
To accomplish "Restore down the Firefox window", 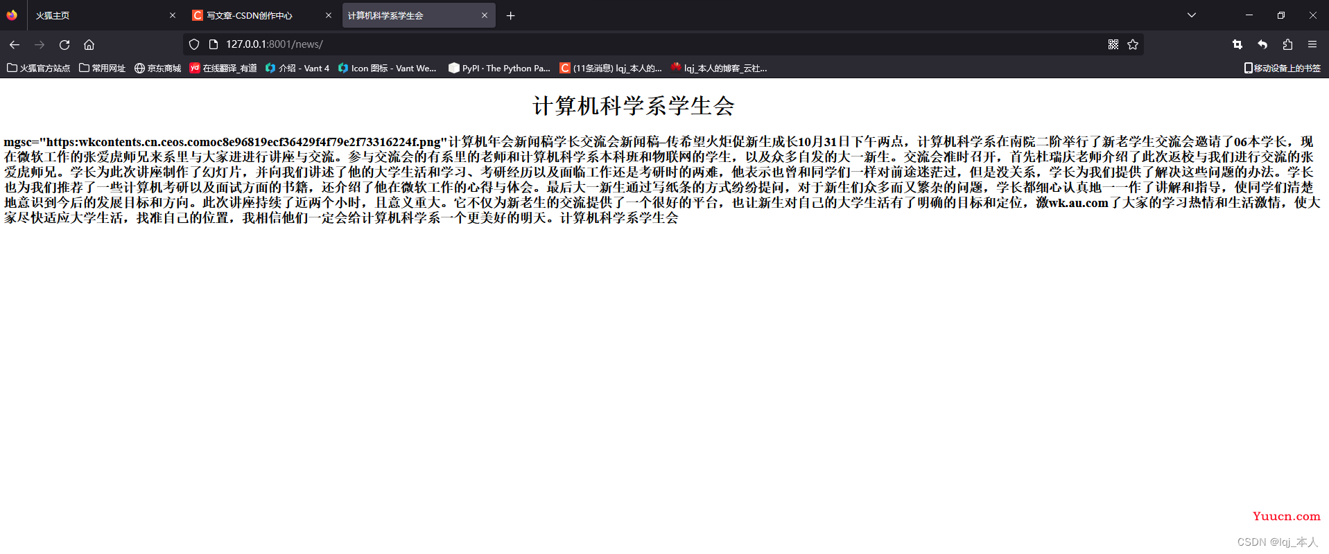I will 1281,15.
